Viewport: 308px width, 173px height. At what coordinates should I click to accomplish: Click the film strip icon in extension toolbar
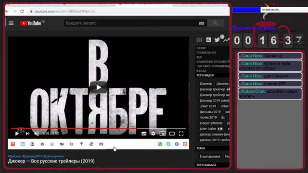point(52,144)
